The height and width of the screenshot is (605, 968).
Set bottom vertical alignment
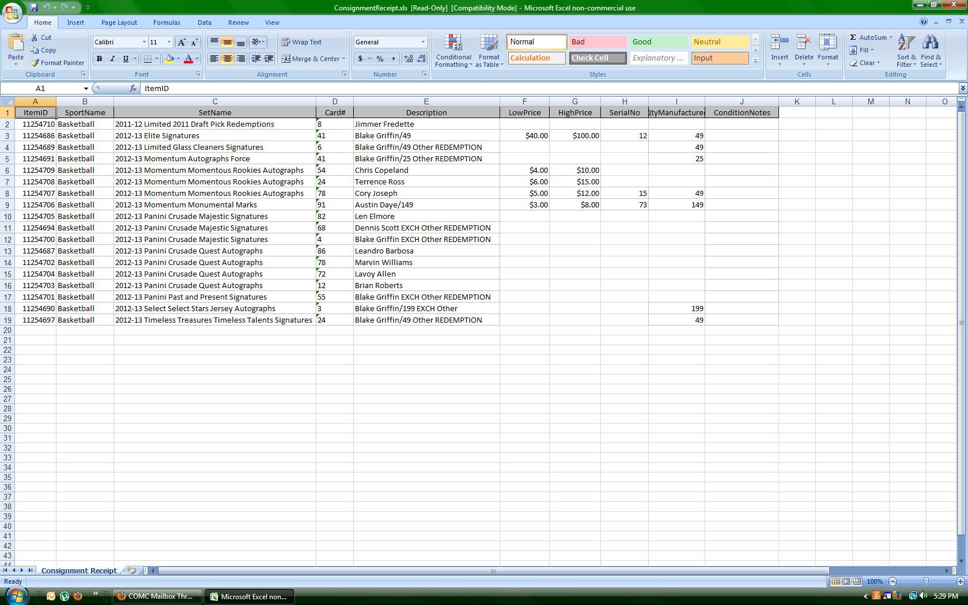(x=241, y=42)
